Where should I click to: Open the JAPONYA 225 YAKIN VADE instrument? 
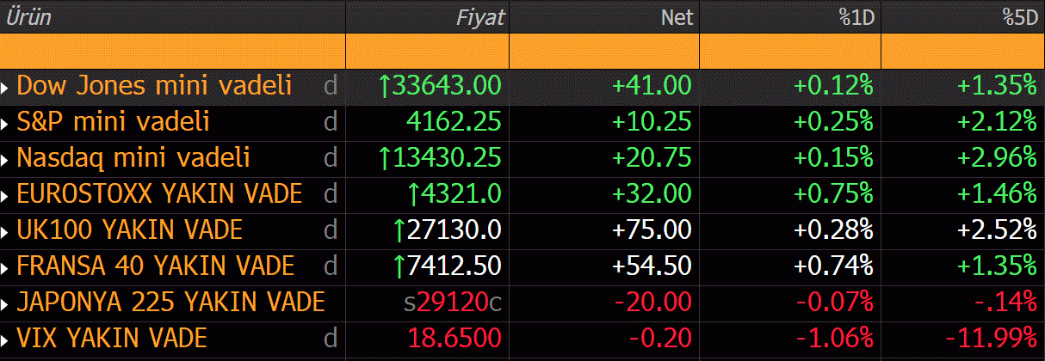point(170,303)
